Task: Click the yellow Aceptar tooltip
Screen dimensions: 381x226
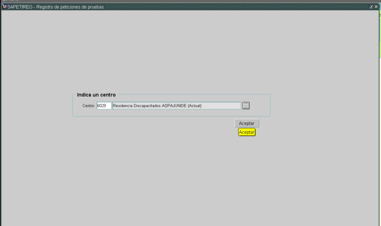Action: tap(247, 132)
